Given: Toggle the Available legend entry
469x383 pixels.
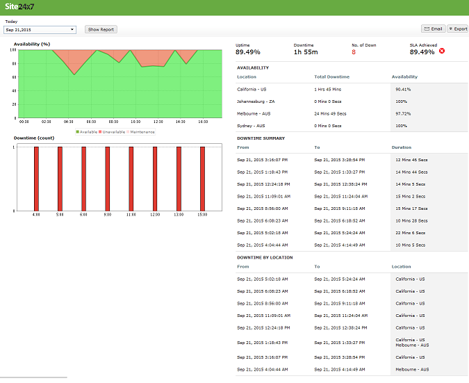Looking at the screenshot, I should pos(87,131).
